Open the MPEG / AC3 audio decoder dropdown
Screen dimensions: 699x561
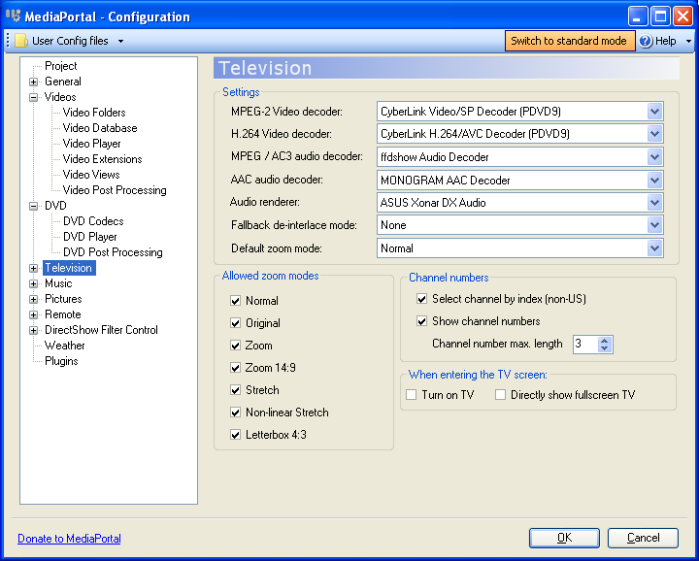pos(654,157)
